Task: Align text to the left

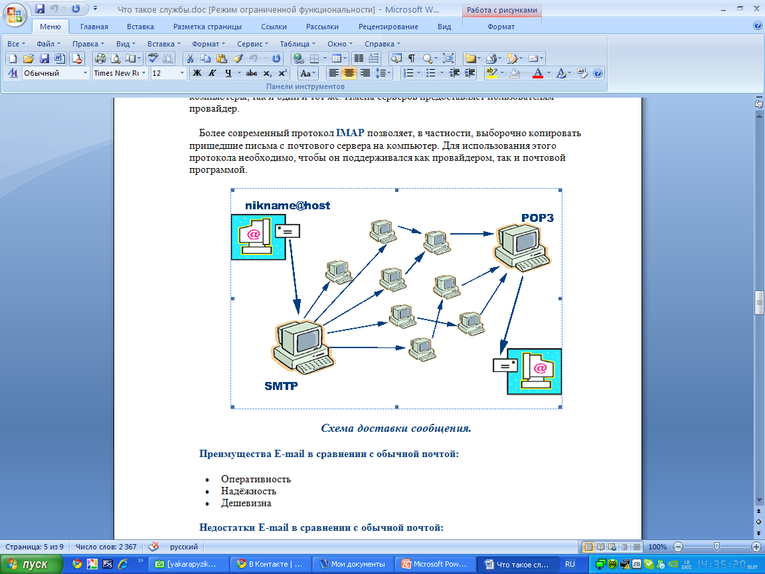Action: (x=334, y=73)
